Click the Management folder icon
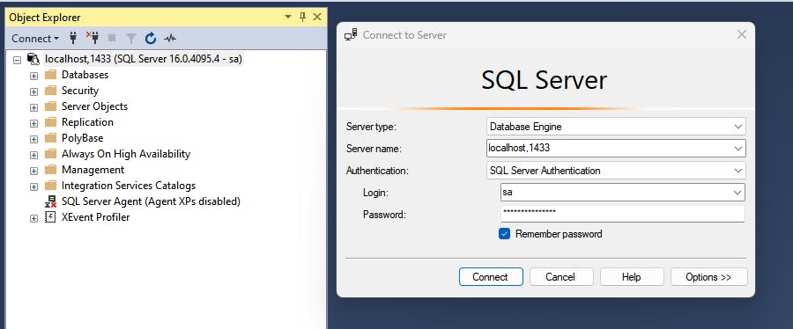Screen dimensions: 793x329 coord(50,170)
